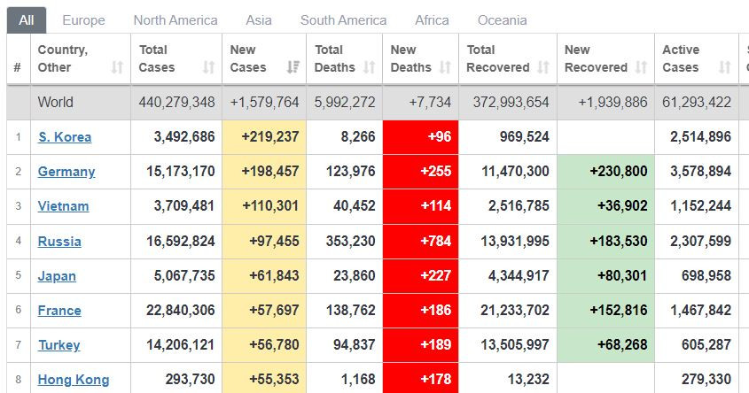Click Turkey total deaths 94,837
This screenshot has width=749, height=393.
coord(355,345)
